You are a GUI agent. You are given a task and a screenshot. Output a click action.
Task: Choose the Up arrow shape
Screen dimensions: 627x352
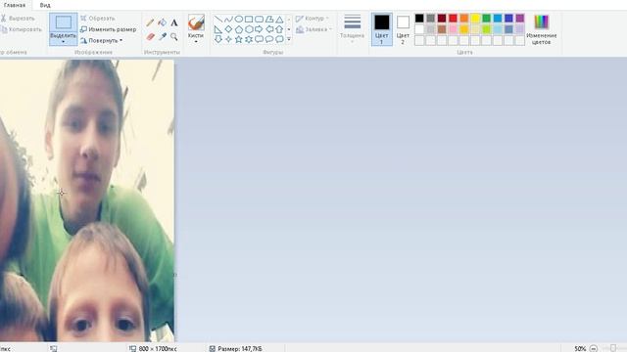coord(279,29)
